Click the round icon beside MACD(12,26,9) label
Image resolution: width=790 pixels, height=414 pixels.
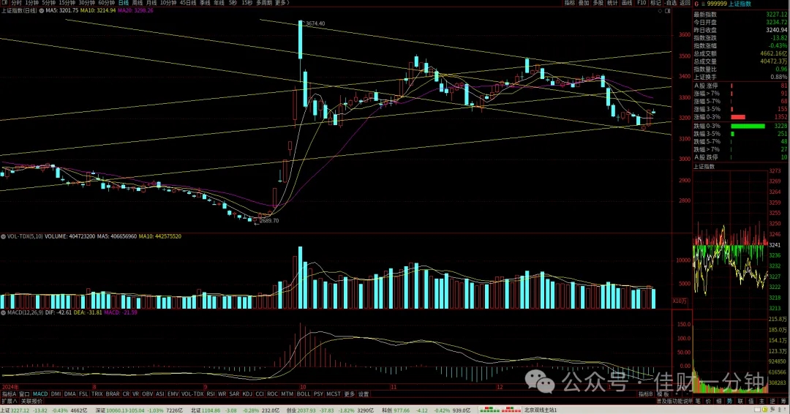click(3, 312)
